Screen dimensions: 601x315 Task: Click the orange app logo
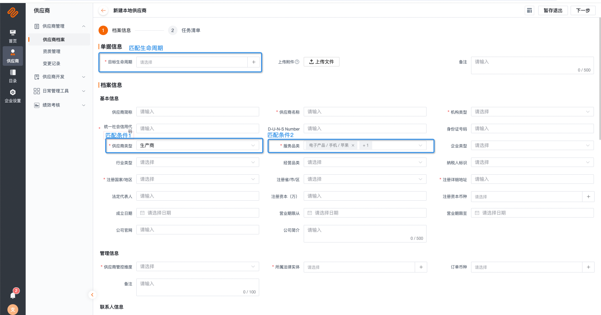click(13, 12)
